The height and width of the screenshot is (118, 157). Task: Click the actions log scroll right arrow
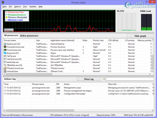[x=153, y=110]
